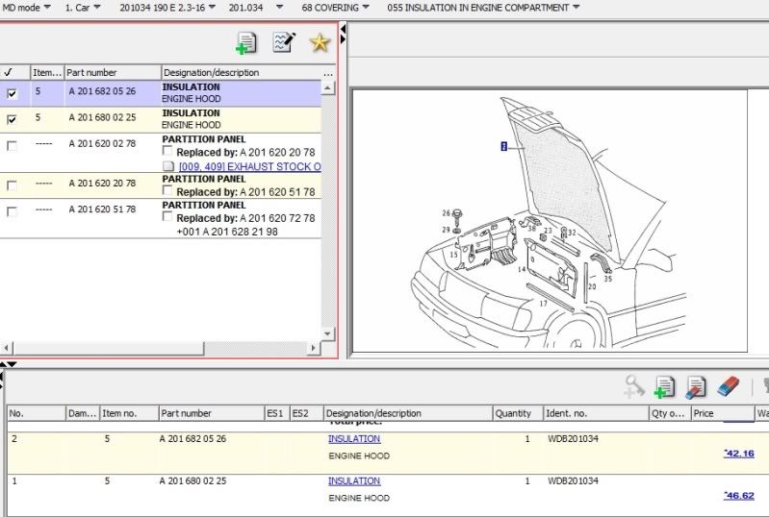Click the price link 42.16

click(x=739, y=454)
